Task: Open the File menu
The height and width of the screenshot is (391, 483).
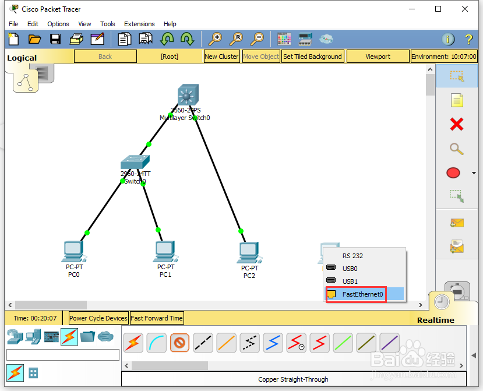Action: coord(13,24)
